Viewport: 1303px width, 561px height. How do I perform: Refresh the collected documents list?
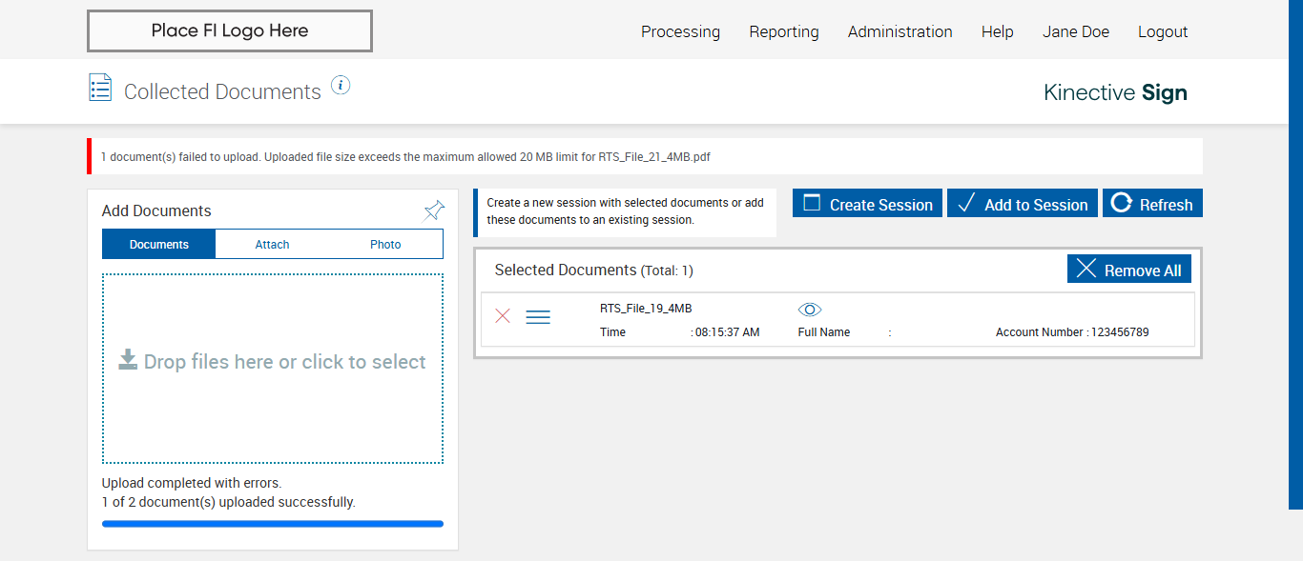[x=1152, y=204]
